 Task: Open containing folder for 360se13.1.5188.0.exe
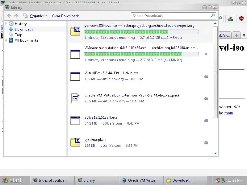pos(206,121)
